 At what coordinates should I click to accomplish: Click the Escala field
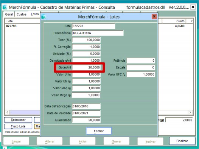point(141,67)
